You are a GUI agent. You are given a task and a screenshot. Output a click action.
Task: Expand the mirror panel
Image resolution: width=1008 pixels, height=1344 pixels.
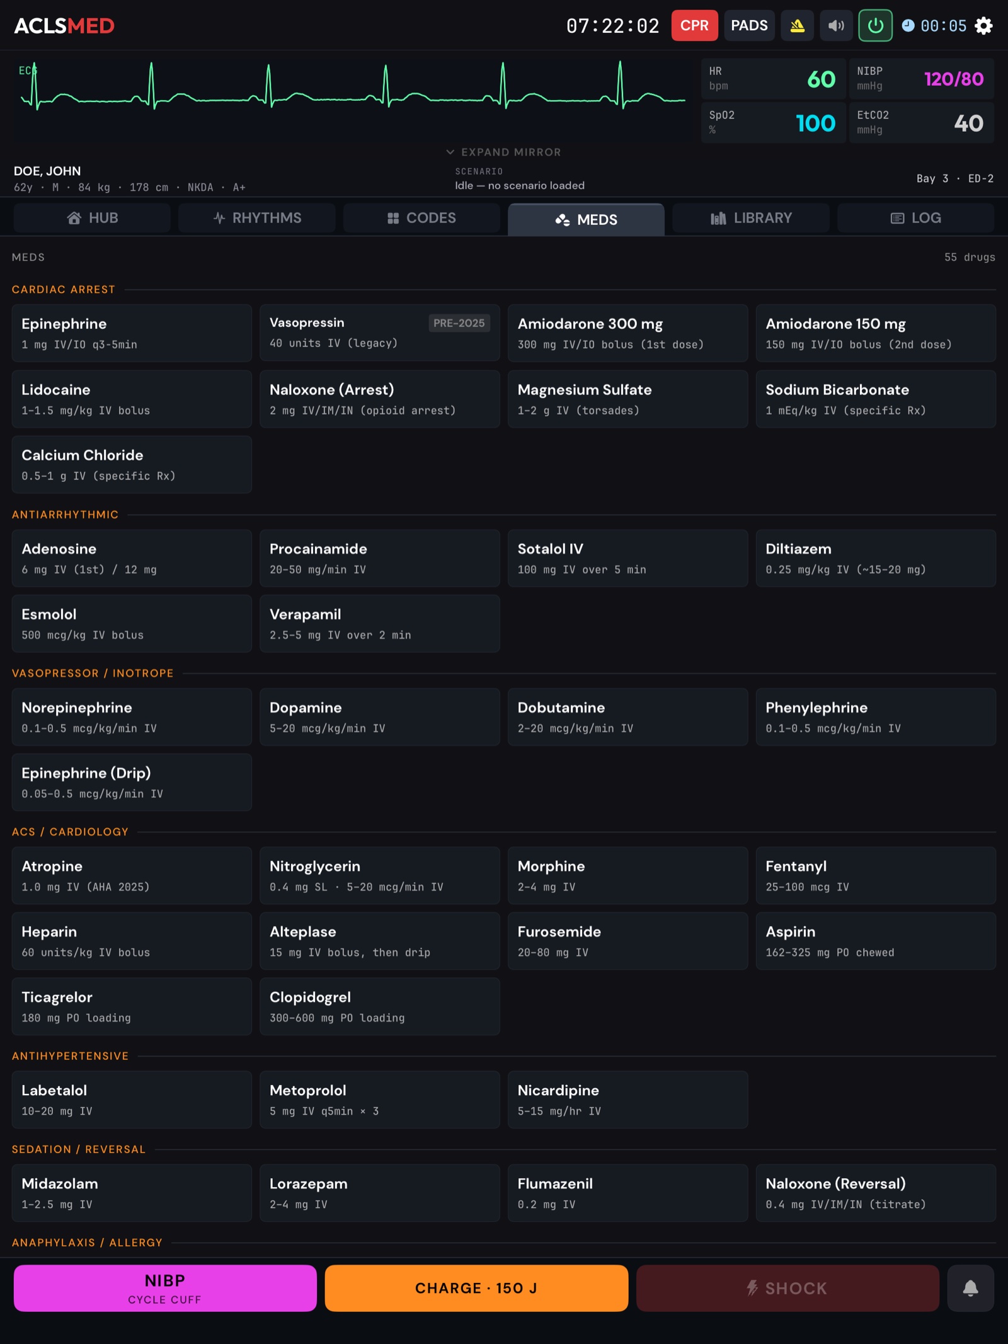tap(503, 152)
